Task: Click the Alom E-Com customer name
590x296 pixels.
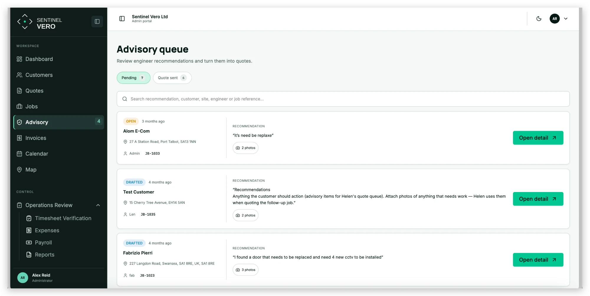Action: tap(136, 131)
